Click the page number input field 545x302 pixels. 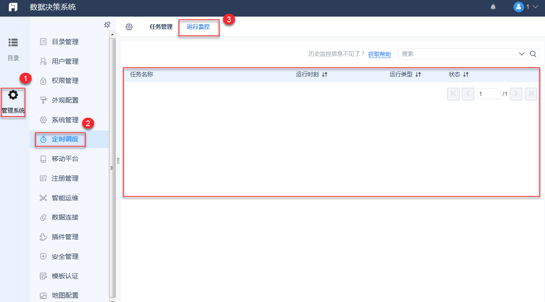click(x=488, y=94)
